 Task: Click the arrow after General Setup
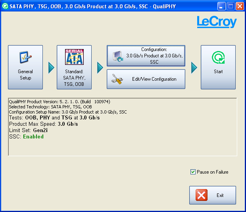(x=51, y=68)
